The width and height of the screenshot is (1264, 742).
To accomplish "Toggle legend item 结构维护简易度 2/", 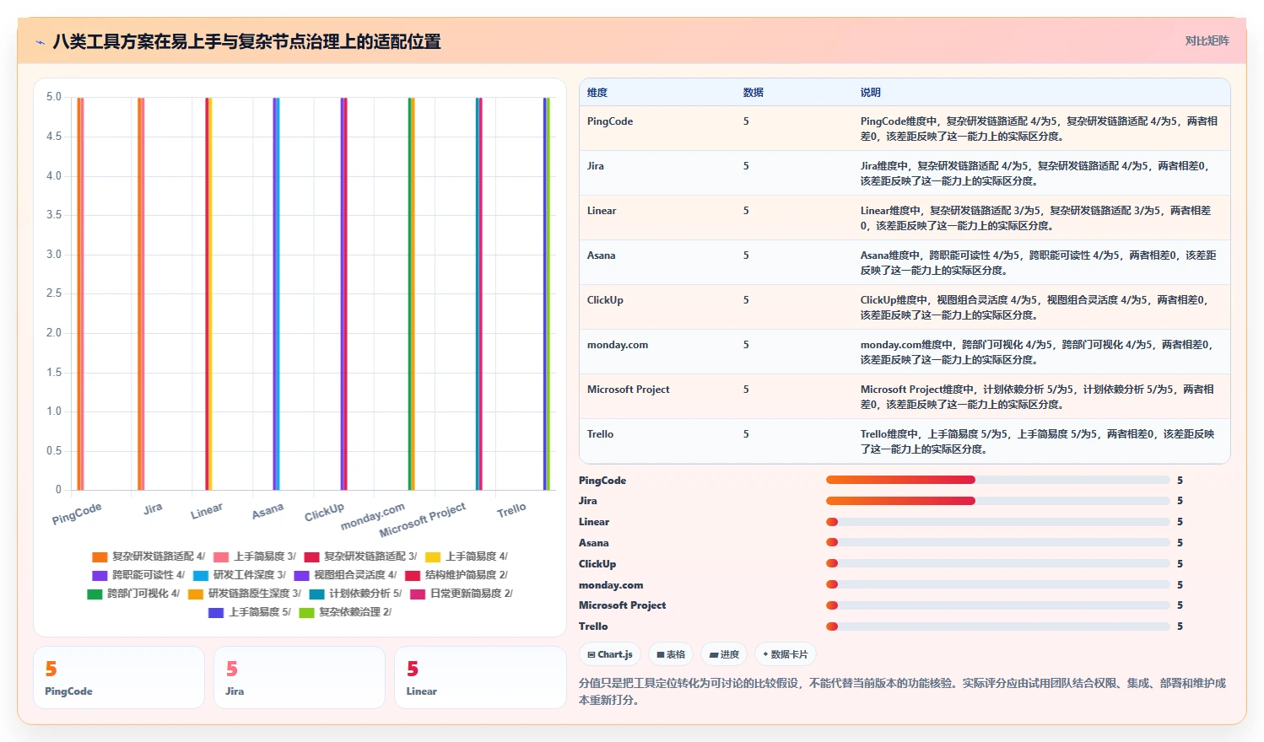I will pyautogui.click(x=456, y=575).
